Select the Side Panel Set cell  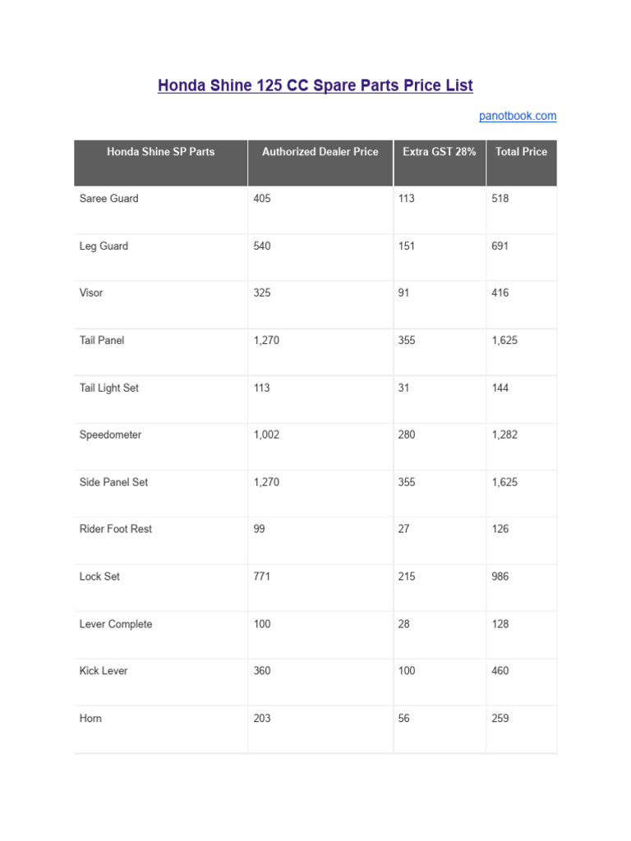(113, 482)
